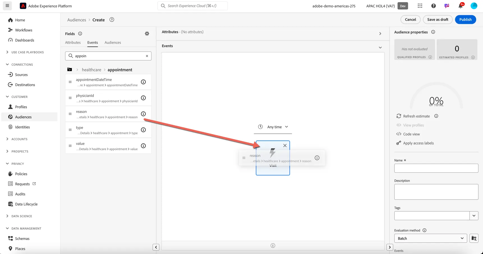Click Save as draft
Viewport: 483px width, 254px height.
[x=438, y=19]
